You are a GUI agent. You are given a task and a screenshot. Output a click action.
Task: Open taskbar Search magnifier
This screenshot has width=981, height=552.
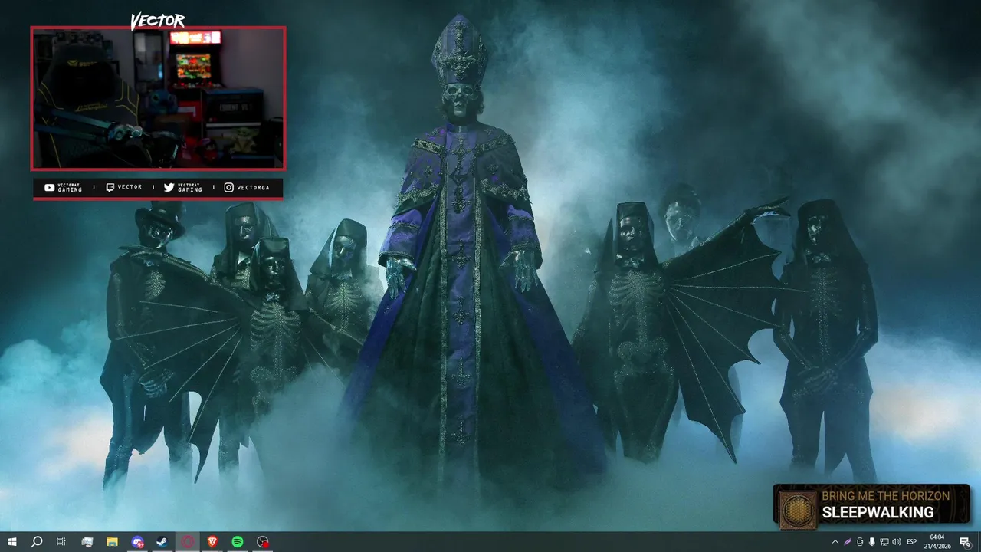[37, 542]
